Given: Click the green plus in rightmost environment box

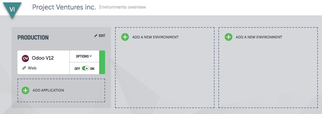Looking at the screenshot, I should (228, 37).
